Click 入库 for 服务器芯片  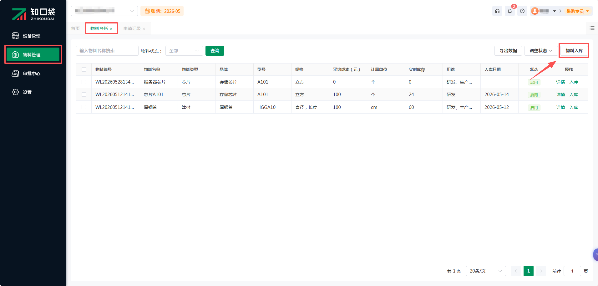pyautogui.click(x=574, y=82)
